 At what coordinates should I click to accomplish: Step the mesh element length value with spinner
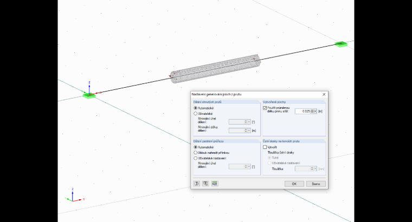312,111
